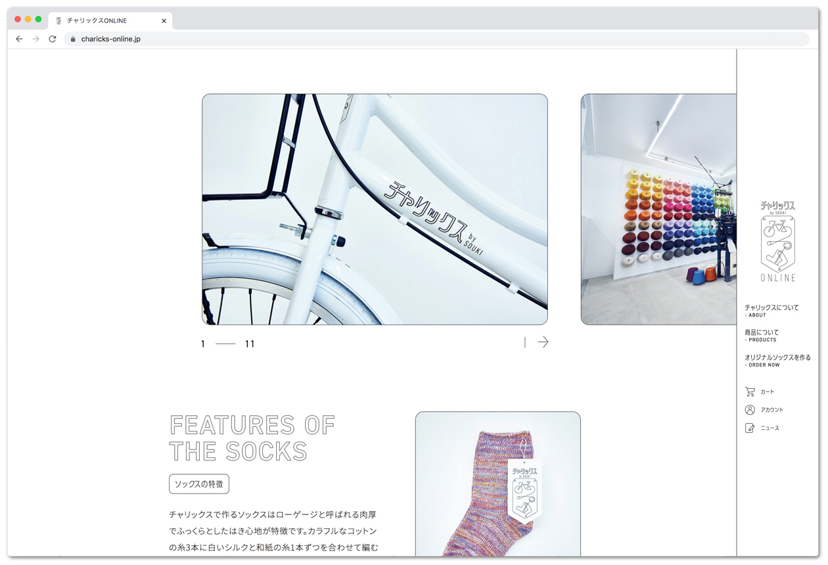The image size is (828, 565).
Task: Click the padlock icon in the address bar
Action: (73, 39)
